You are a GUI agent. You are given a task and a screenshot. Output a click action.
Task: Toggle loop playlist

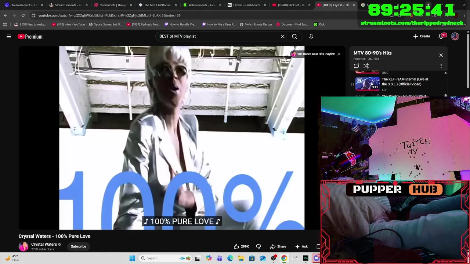[356, 66]
